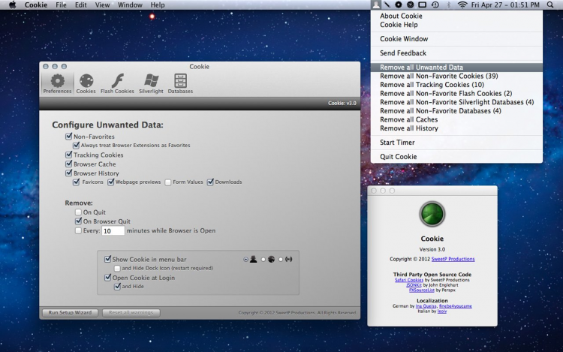Viewport: 563px width, 352px height.
Task: Click the Bluetooth menu bar icon
Action: [x=448, y=5]
